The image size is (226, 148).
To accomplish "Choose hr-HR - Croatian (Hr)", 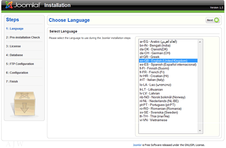I will pyautogui.click(x=168, y=76).
